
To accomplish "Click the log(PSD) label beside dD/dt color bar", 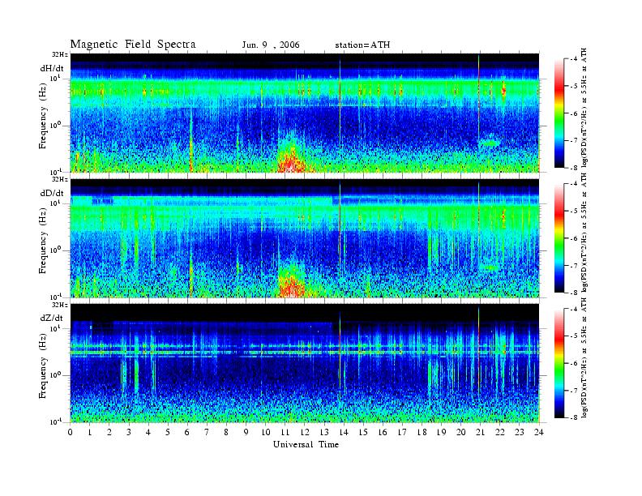I will [x=584, y=233].
